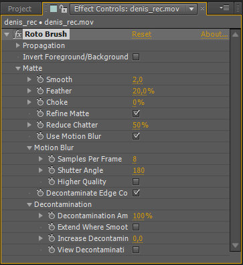
Task: Click Reset for Roto Brush
Action: [142, 34]
